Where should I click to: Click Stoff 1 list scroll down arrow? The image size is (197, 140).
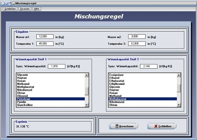pos(86,105)
